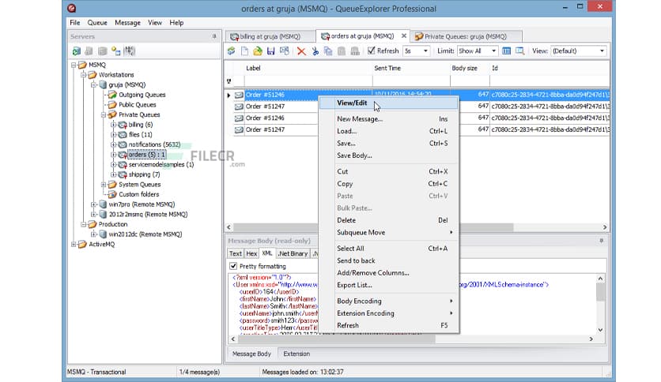Click envelope icon of second Order #51247 row
The width and height of the screenshot is (661, 382).
pyautogui.click(x=239, y=129)
